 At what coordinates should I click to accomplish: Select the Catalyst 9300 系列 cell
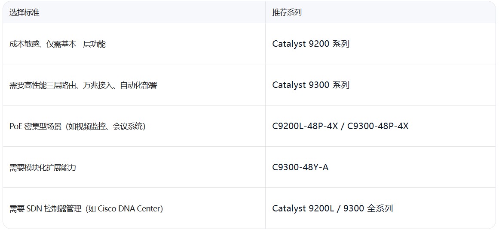[x=311, y=85]
